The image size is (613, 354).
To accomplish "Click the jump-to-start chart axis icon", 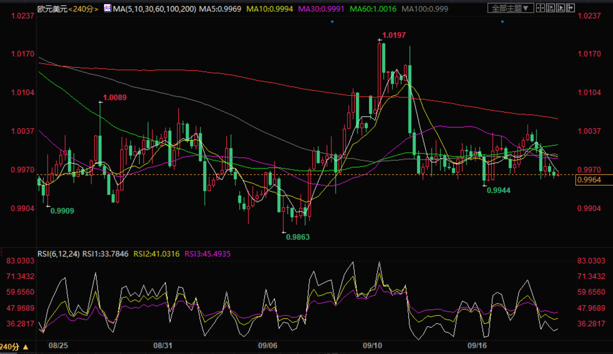I will [550, 8].
